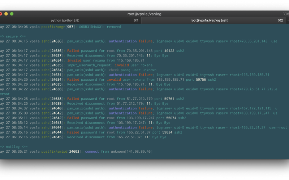Click the window title root@vps1a:/var/log
The width and height of the screenshot is (289, 180).
144,14
